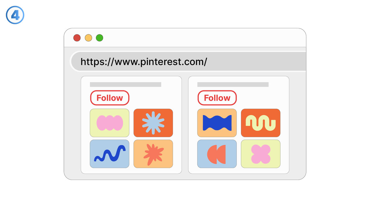This screenshot has width=370, height=208.
Task: Click the blue step number 4 badge
Action: [x=15, y=15]
